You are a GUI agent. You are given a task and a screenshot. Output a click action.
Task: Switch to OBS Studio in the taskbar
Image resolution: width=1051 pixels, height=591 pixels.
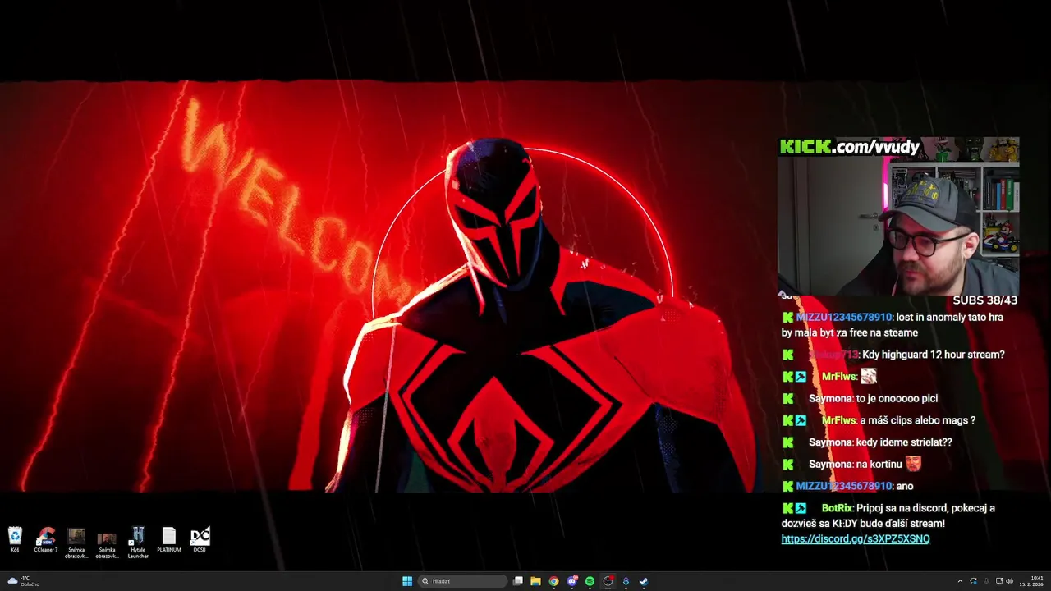[608, 581]
